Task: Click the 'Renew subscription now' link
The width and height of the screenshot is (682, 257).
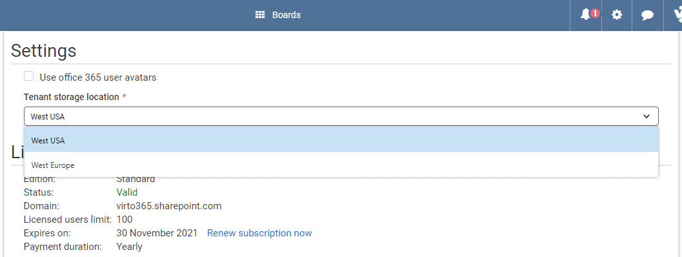Action: click(259, 233)
